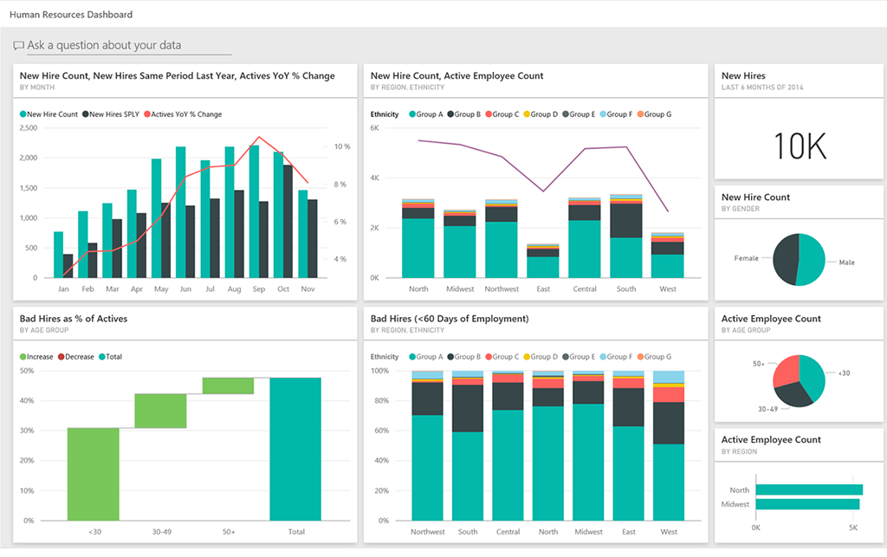
Task: Click the Actives YoY % Change legend marker
Action: (147, 114)
